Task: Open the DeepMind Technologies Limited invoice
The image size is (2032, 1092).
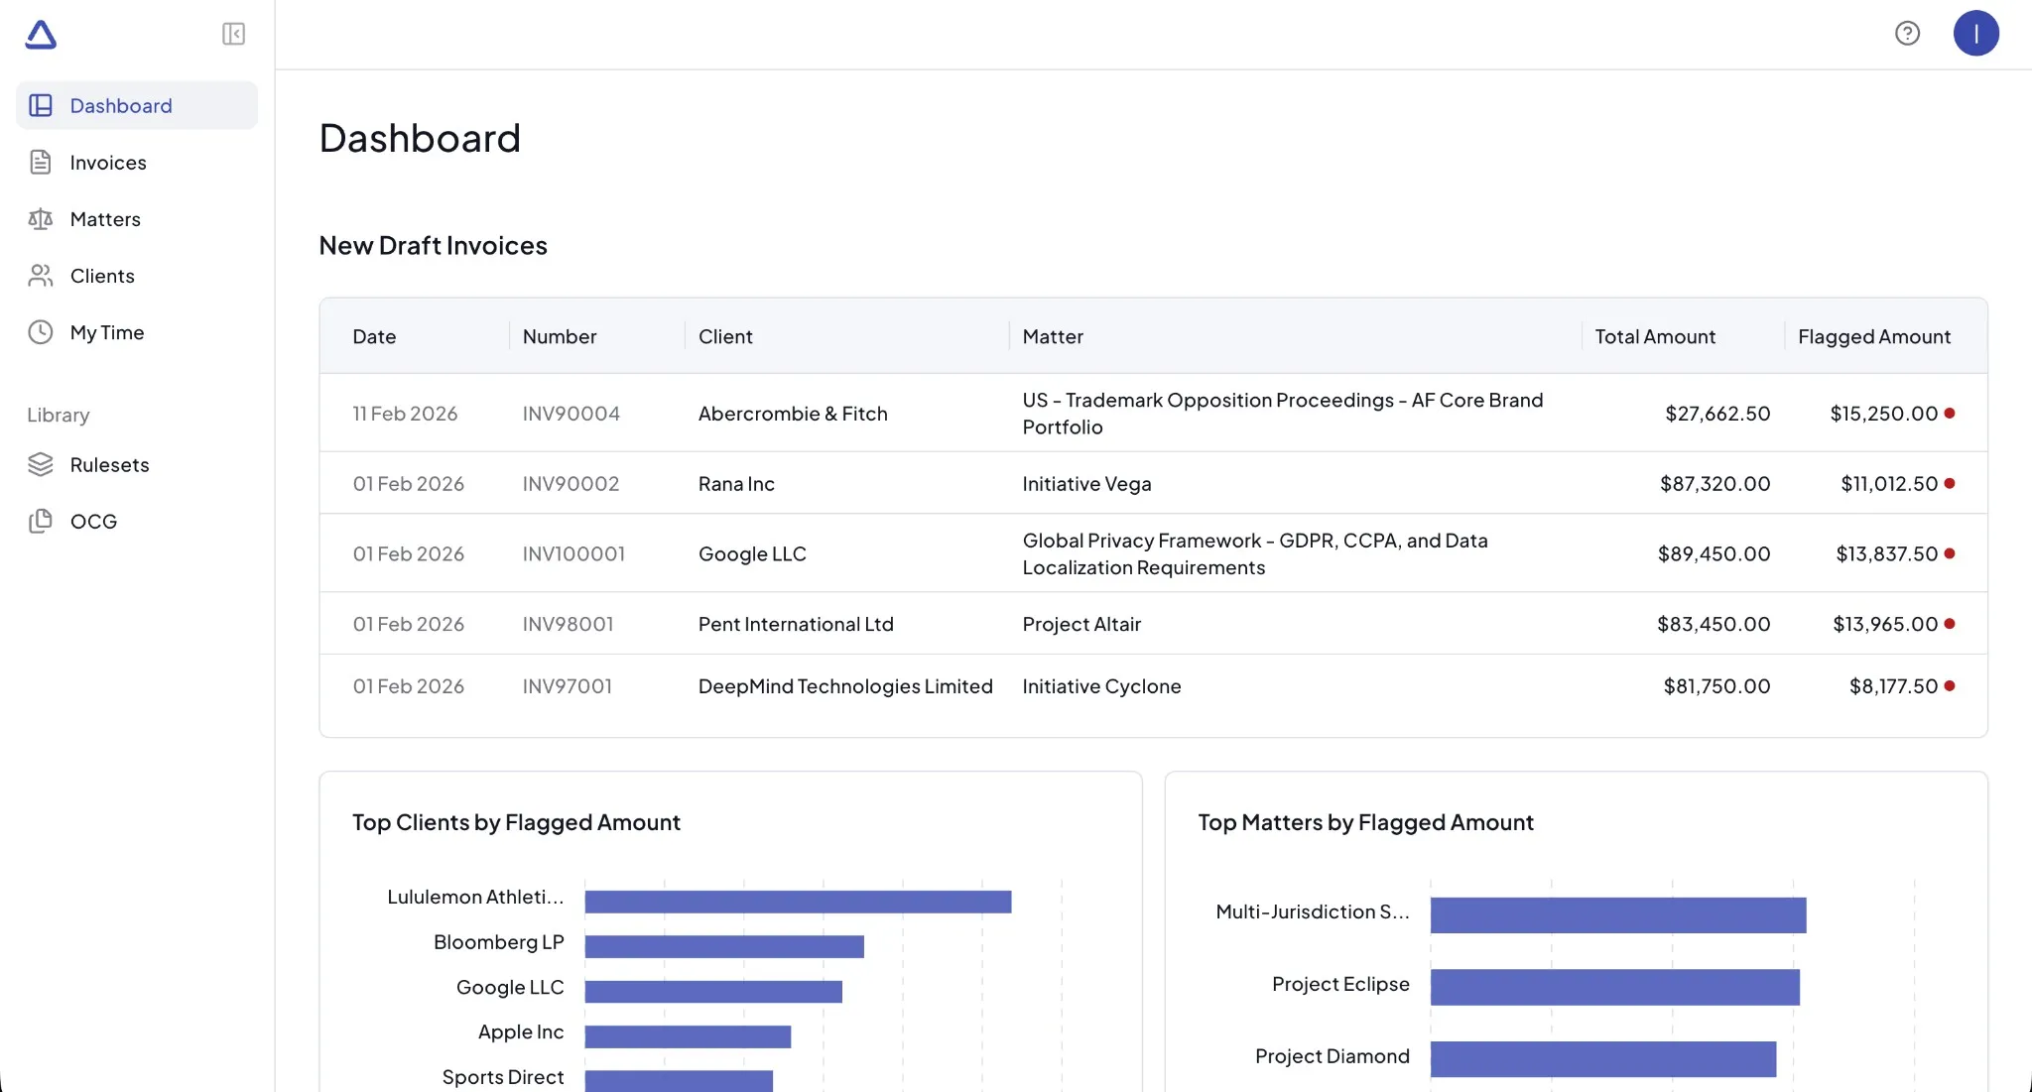Action: point(844,686)
